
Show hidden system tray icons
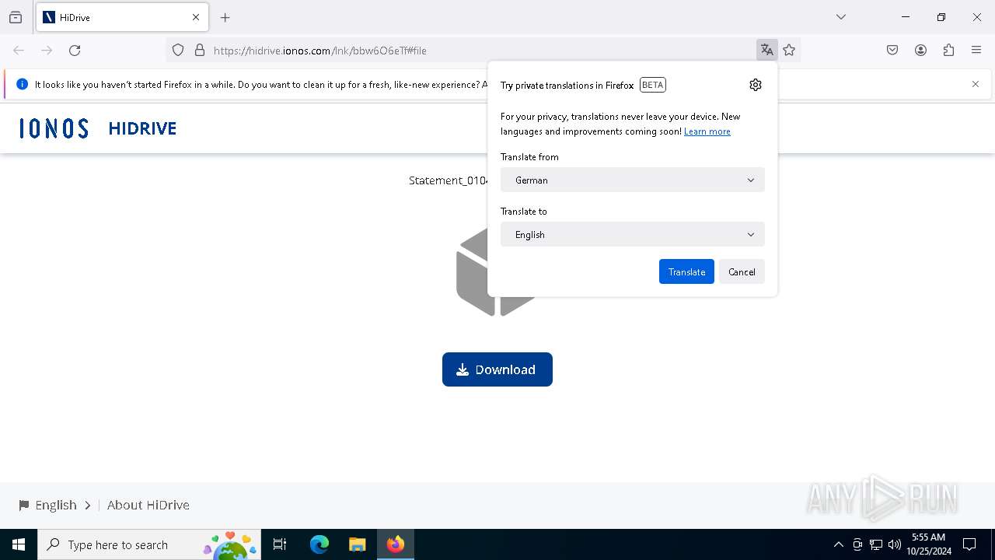click(838, 544)
